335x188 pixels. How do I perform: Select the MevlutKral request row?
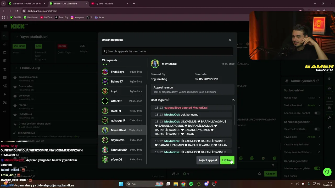122,130
